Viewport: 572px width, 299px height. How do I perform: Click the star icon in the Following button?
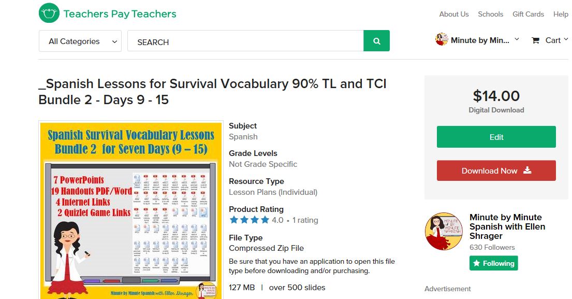pyautogui.click(x=476, y=263)
